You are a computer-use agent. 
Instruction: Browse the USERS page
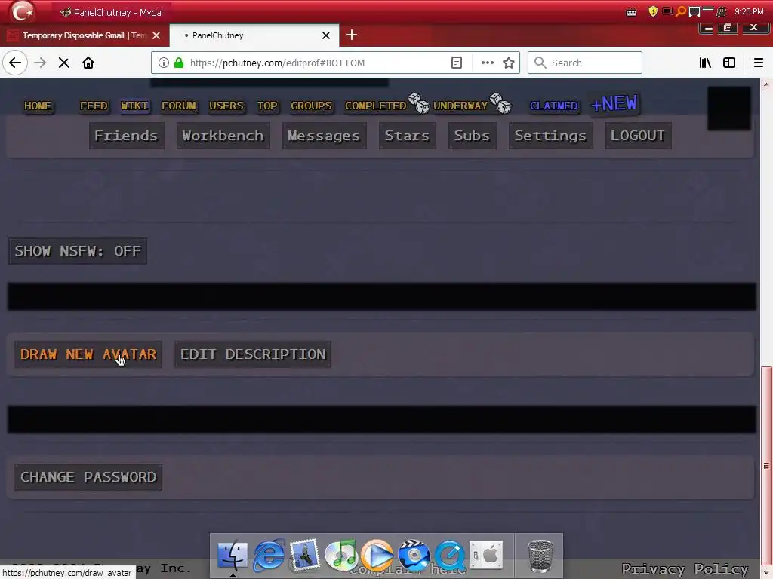pos(226,106)
